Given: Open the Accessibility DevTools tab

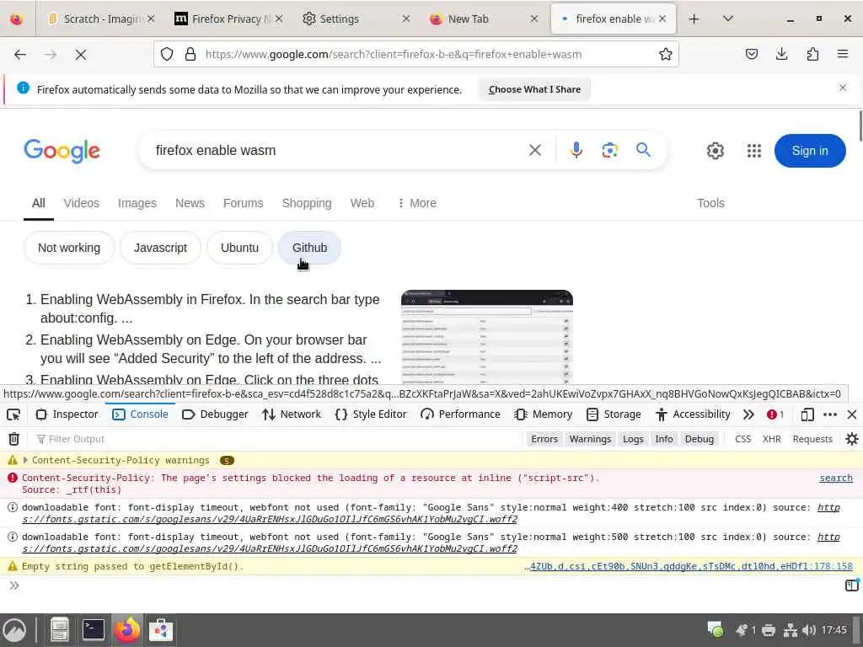Looking at the screenshot, I should coord(693,414).
